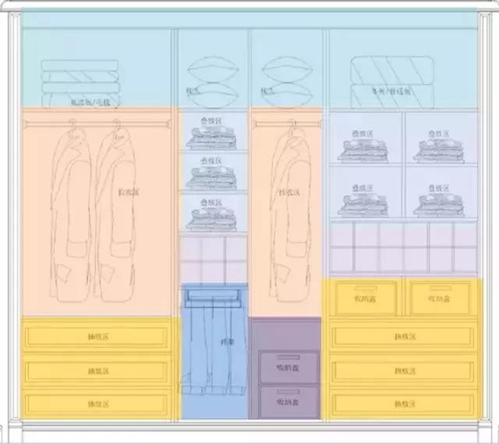This screenshot has height=444, width=499.
Task: Click the bottom 叠放区 shelf in the narrow column
Action: 213,212
